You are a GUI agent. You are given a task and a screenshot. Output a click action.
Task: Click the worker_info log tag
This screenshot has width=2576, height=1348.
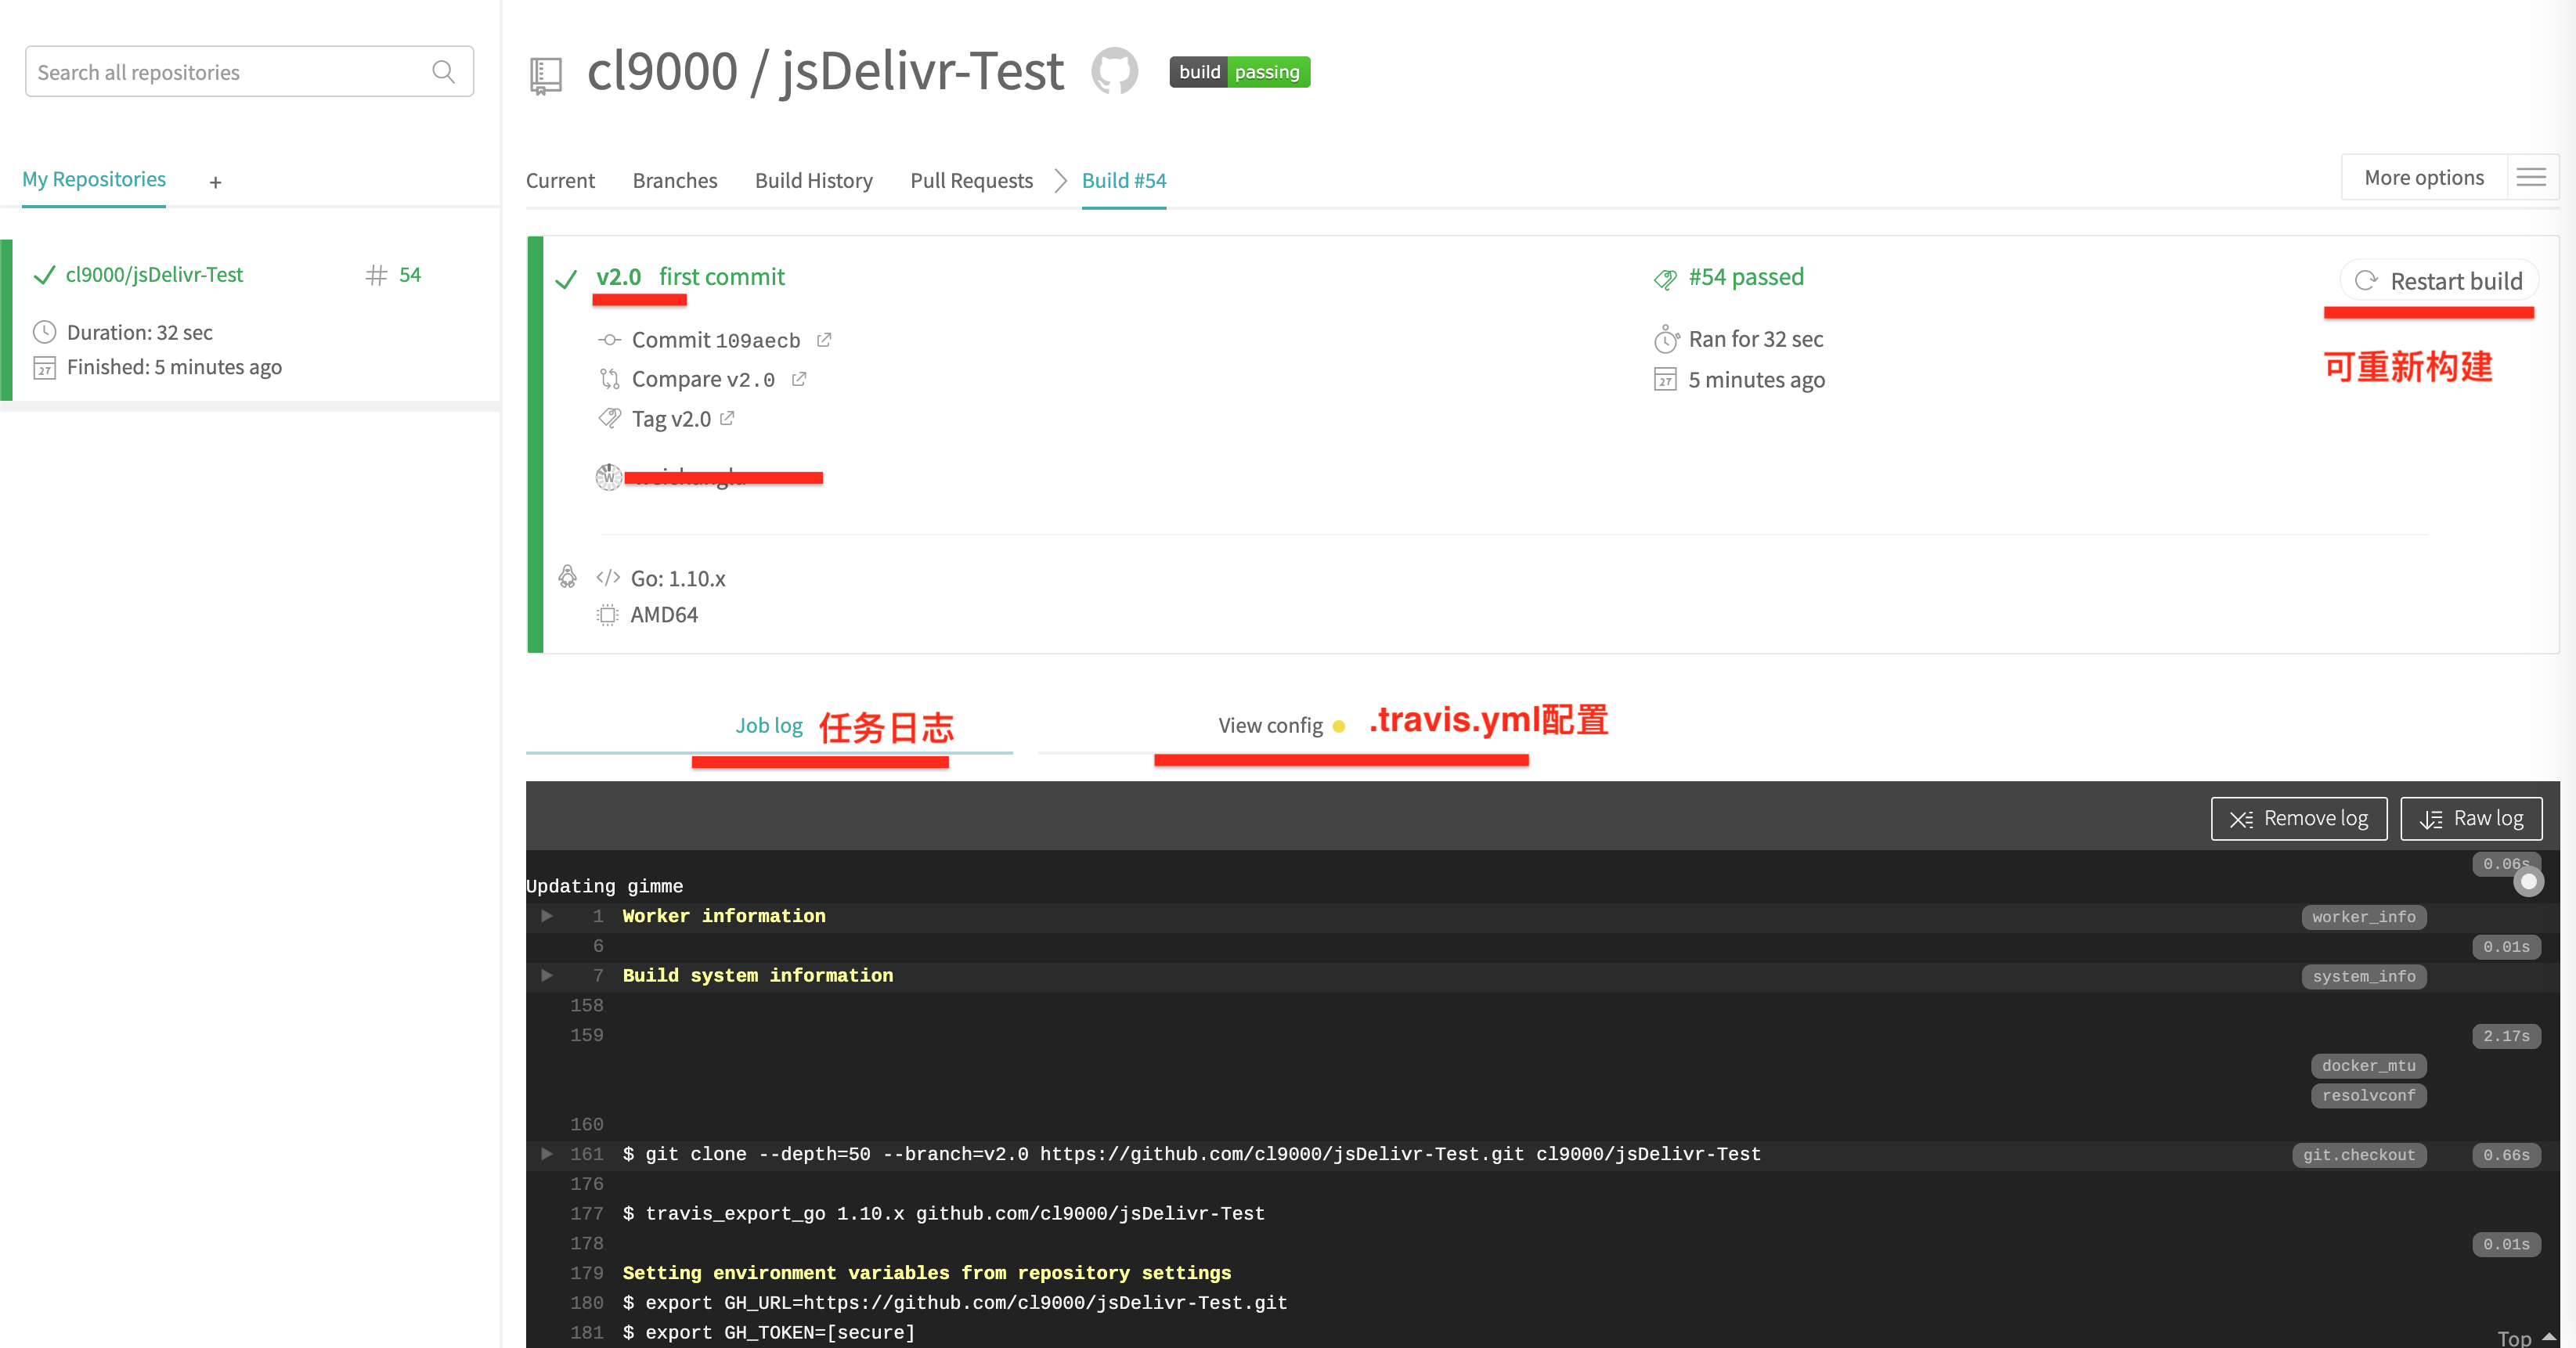[x=2363, y=917]
